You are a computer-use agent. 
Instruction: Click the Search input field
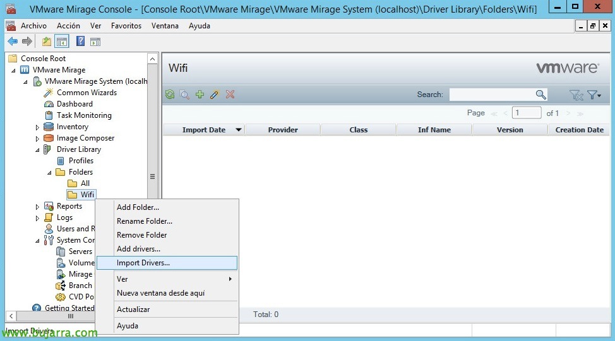(x=493, y=95)
